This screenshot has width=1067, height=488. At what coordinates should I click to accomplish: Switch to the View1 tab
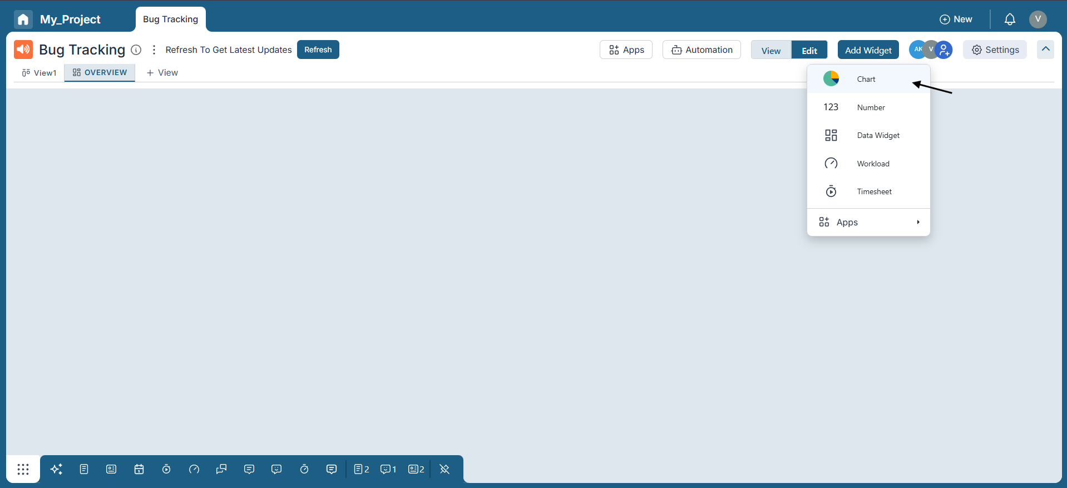[39, 73]
